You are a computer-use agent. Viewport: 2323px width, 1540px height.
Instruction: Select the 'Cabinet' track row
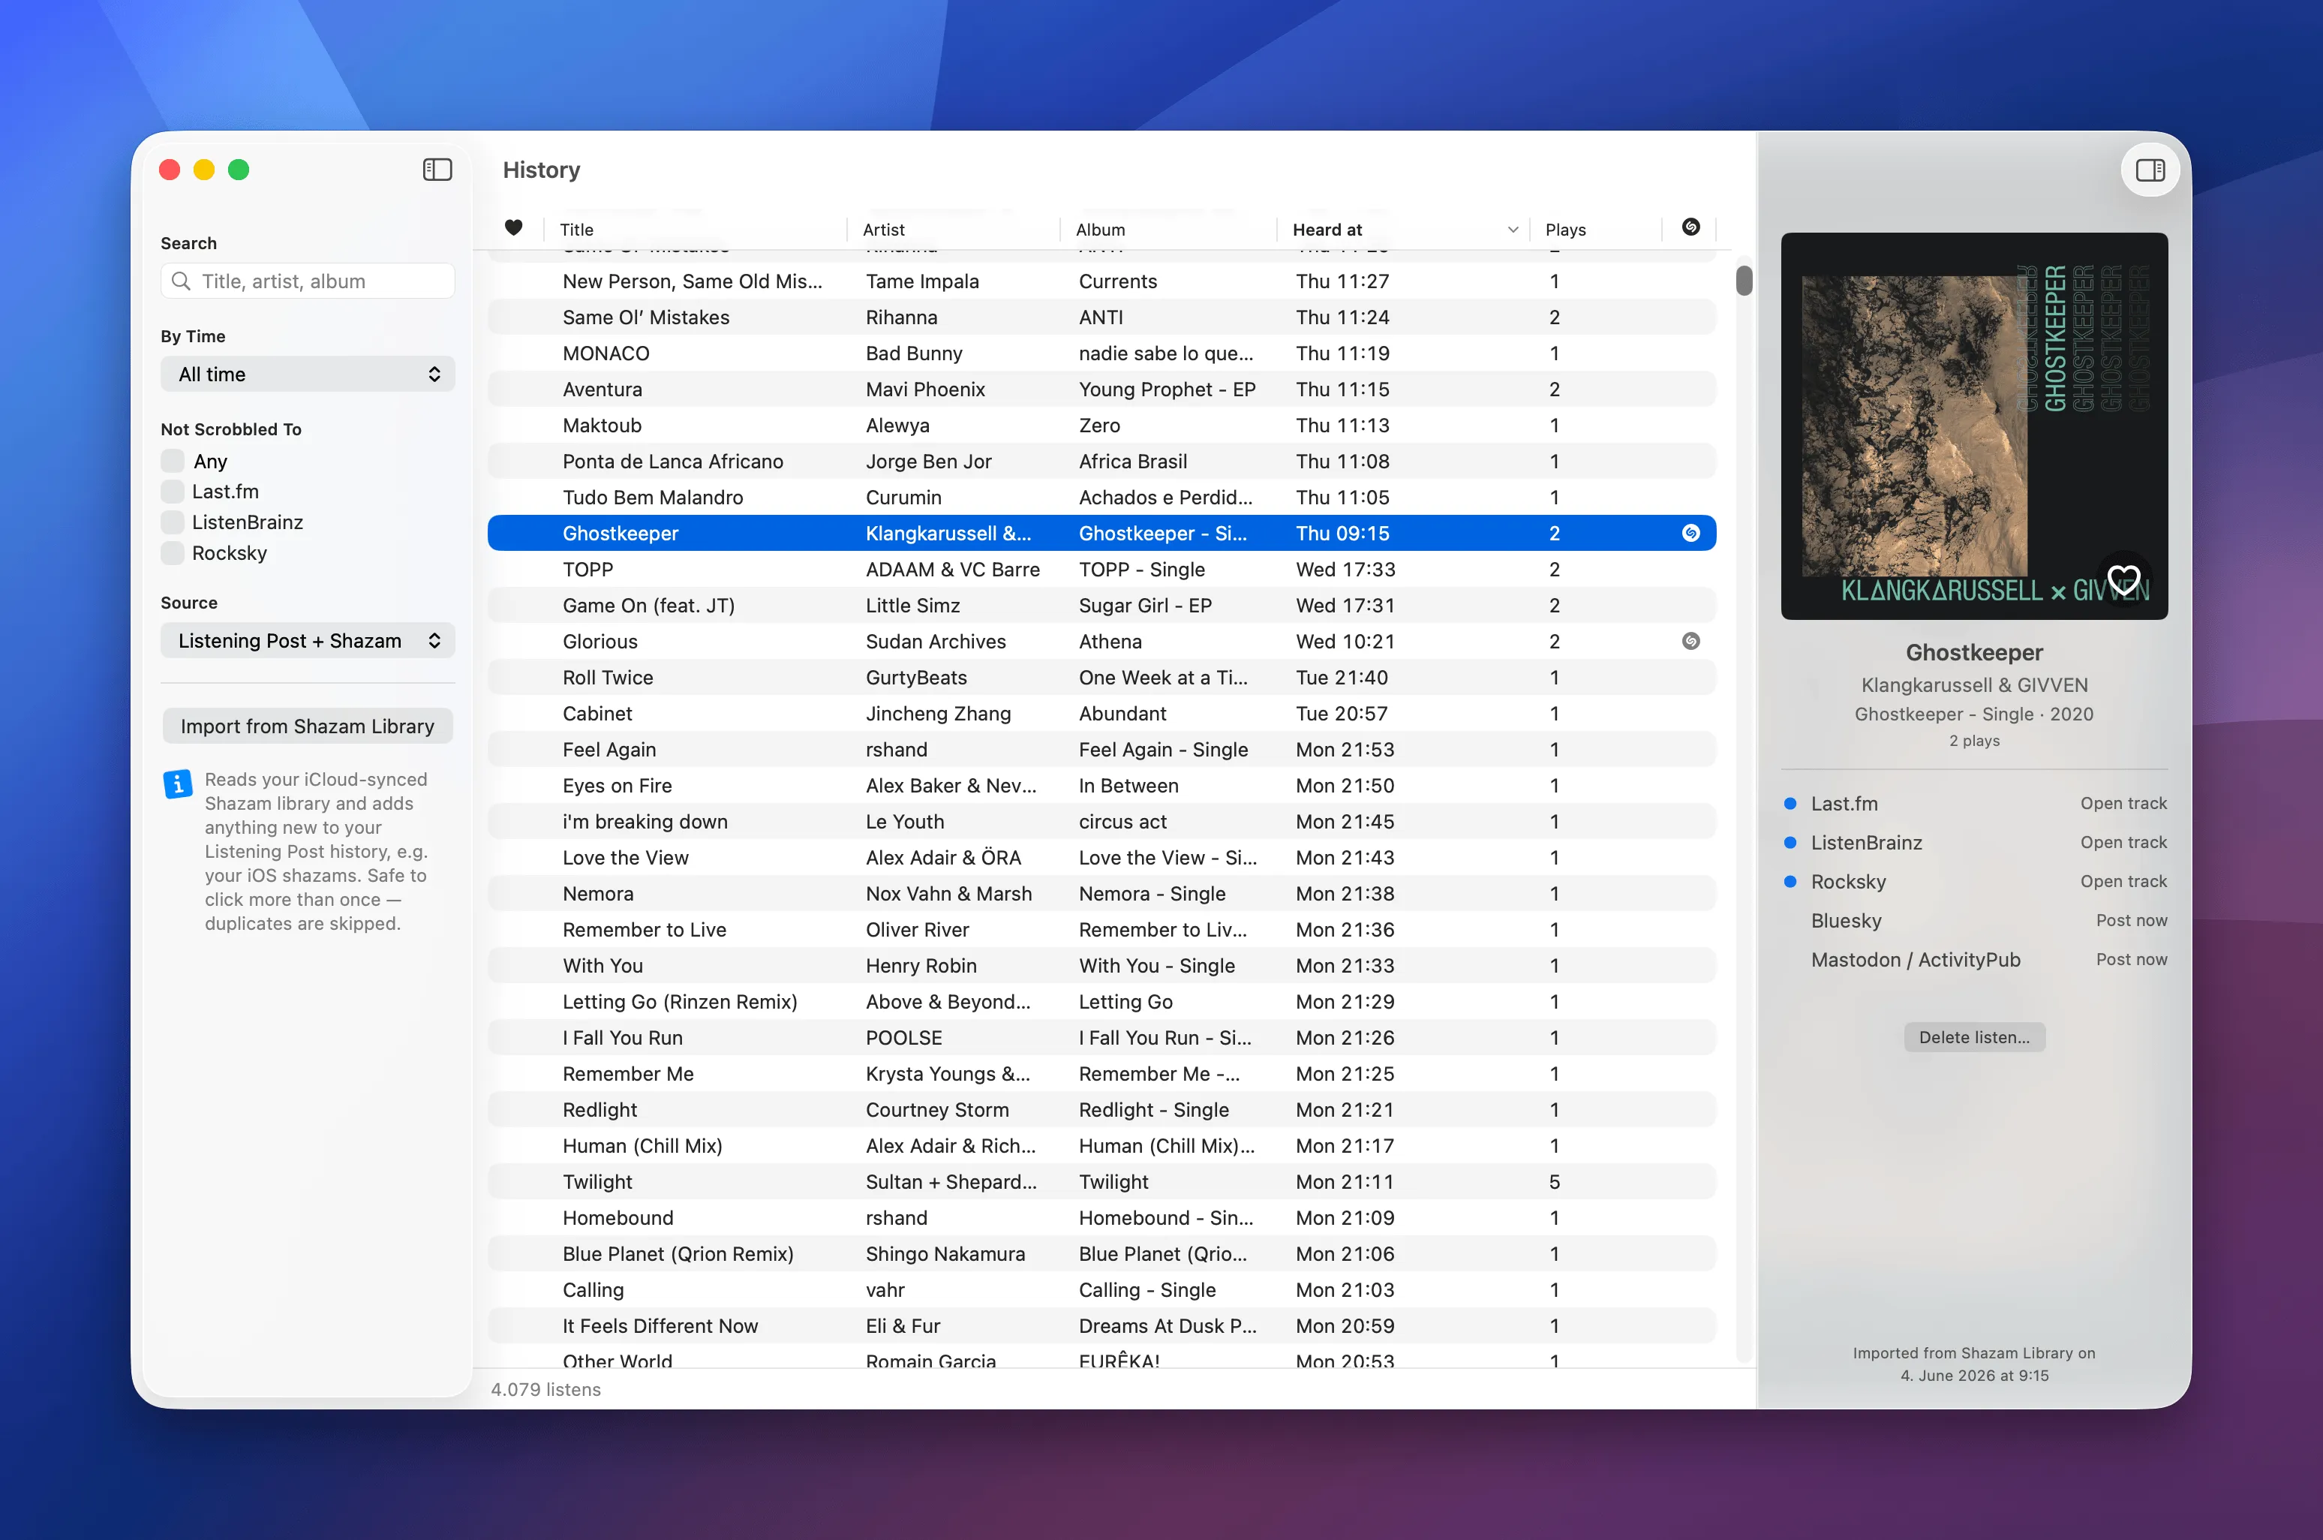tap(1101, 714)
